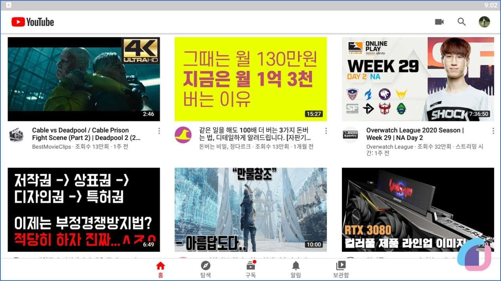
Task: Open title Cable vs Deadpool / Cable Prison
Action: [x=86, y=134]
